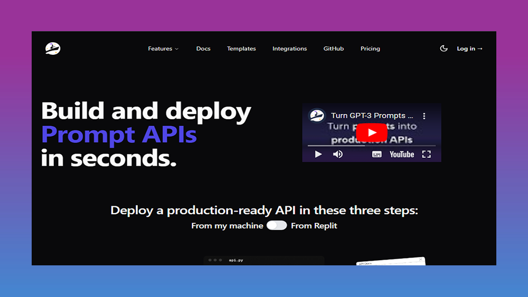View the Pricing page
Screen dimensions: 528x297
370,49
